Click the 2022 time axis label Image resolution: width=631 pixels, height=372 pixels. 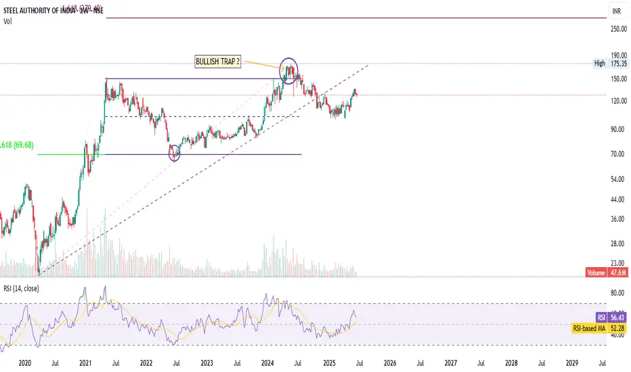[146, 363]
